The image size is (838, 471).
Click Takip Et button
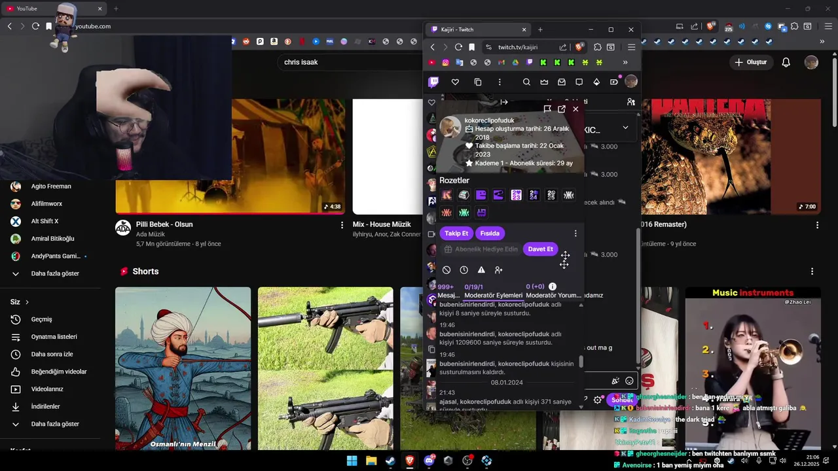456,234
